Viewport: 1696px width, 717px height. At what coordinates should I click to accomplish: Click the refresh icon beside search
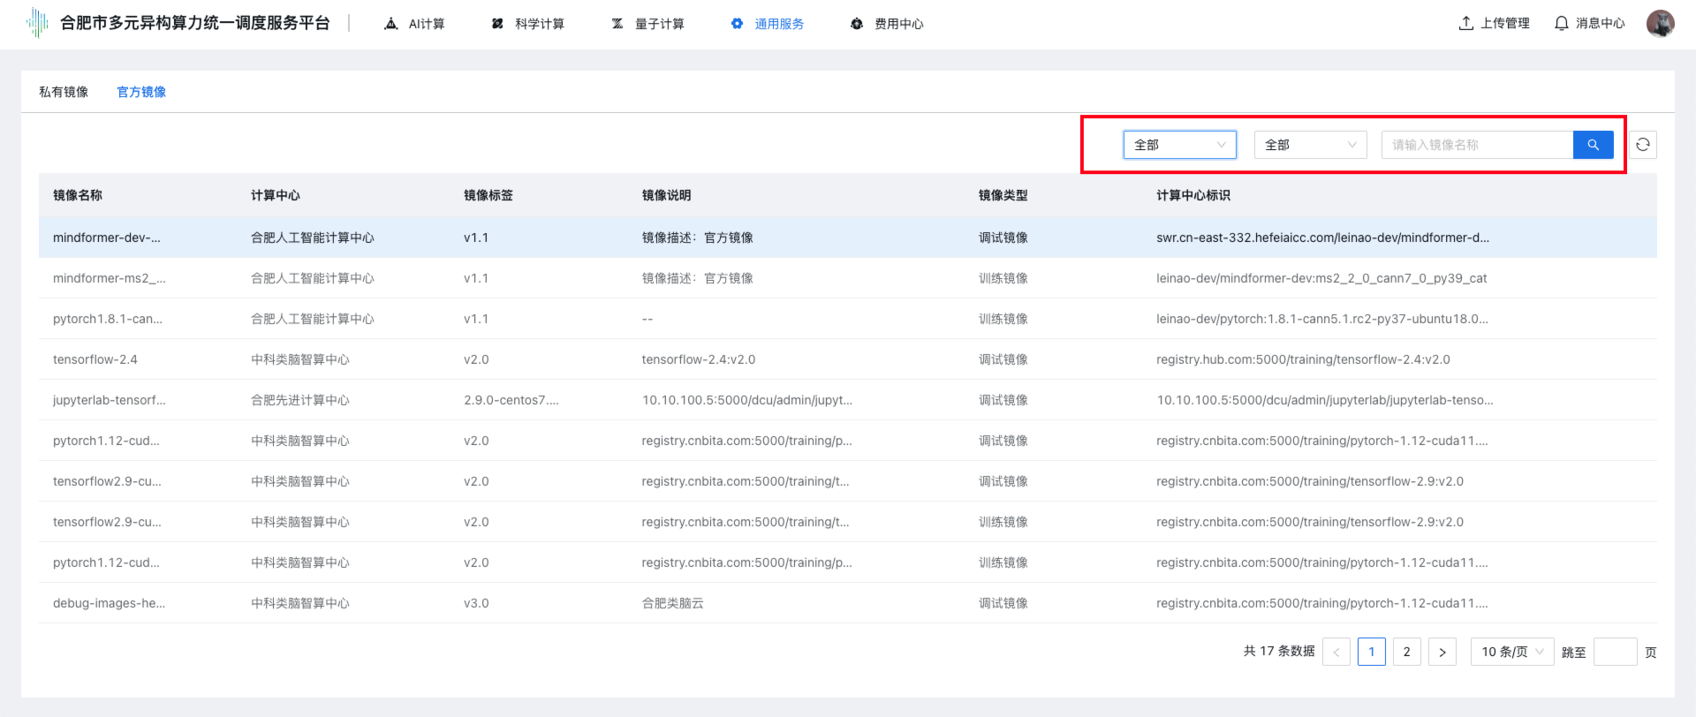point(1642,145)
